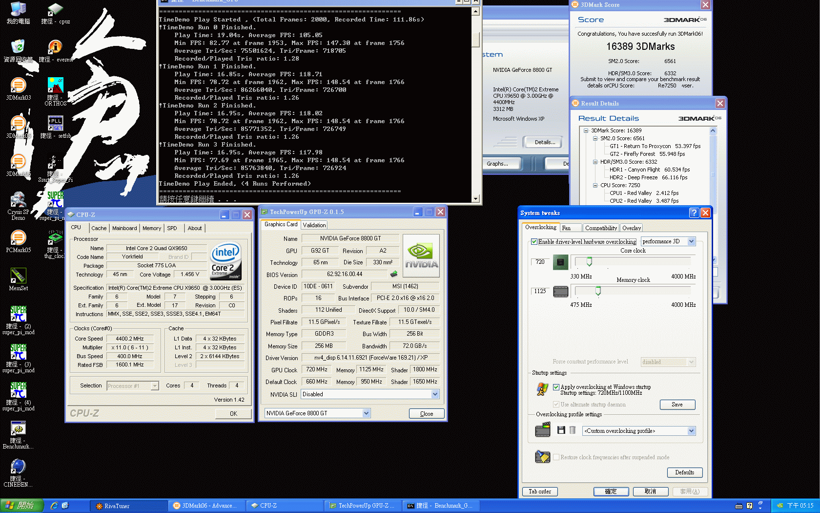Click the core clock GPU chip icon
This screenshot has height=513, width=820.
560,262
